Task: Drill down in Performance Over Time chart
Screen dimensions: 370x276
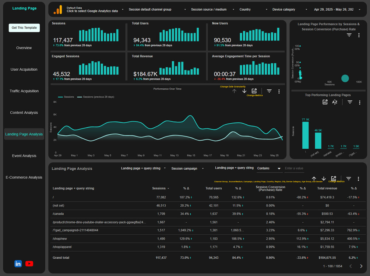Action: coord(244,91)
